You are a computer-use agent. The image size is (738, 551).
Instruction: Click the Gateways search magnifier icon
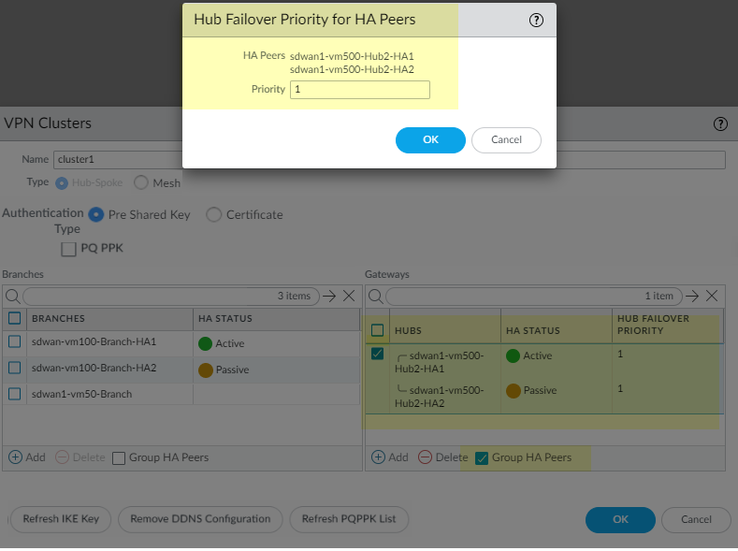coord(375,296)
